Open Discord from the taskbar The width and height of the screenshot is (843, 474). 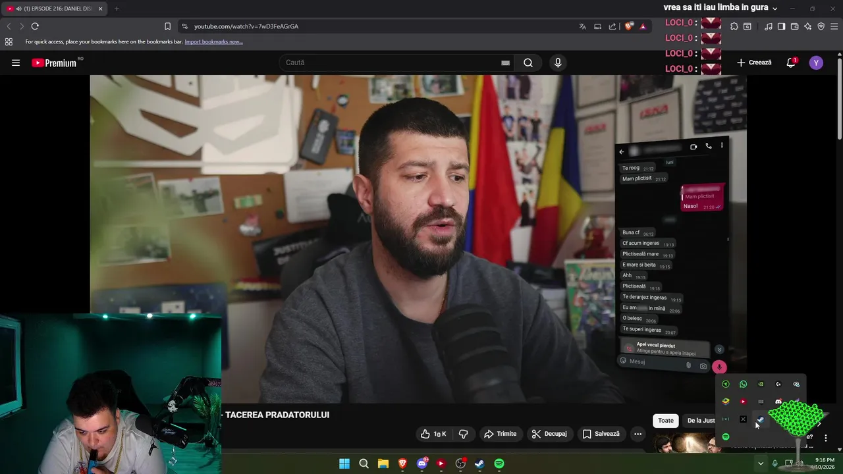click(x=422, y=463)
